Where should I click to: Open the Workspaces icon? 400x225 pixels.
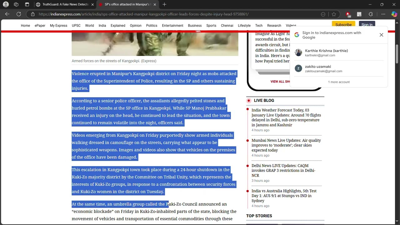pos(16,4)
